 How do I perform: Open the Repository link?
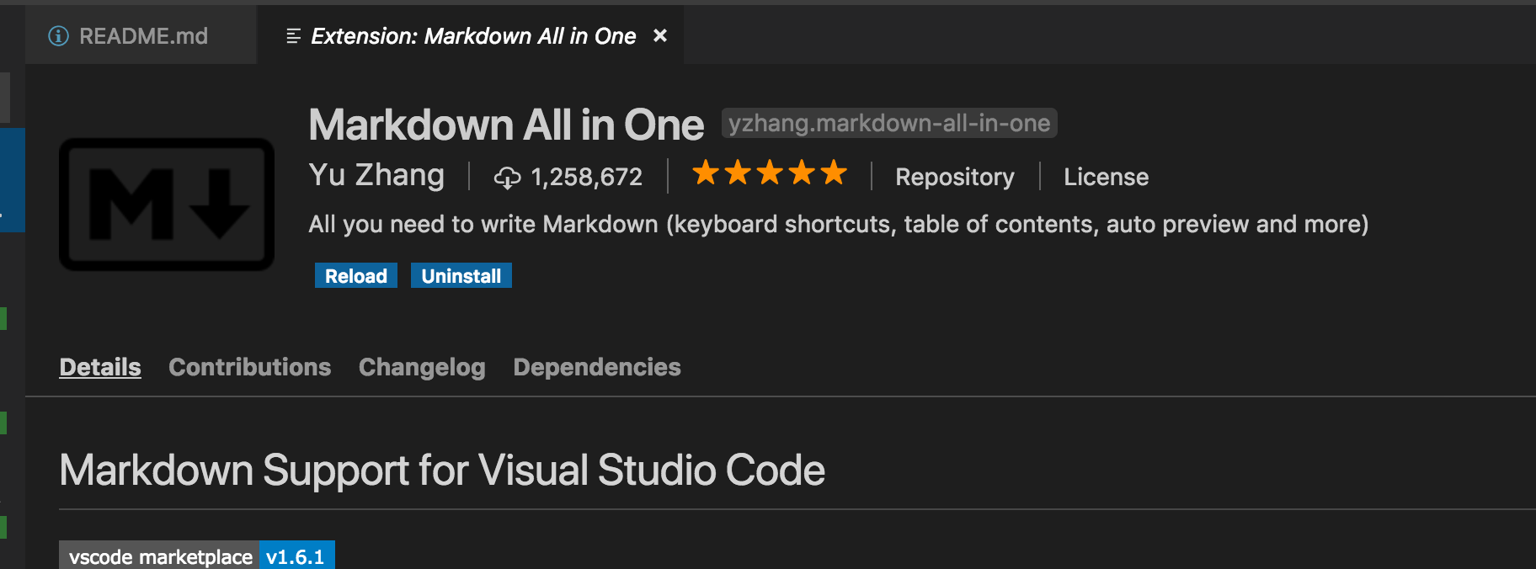[954, 177]
